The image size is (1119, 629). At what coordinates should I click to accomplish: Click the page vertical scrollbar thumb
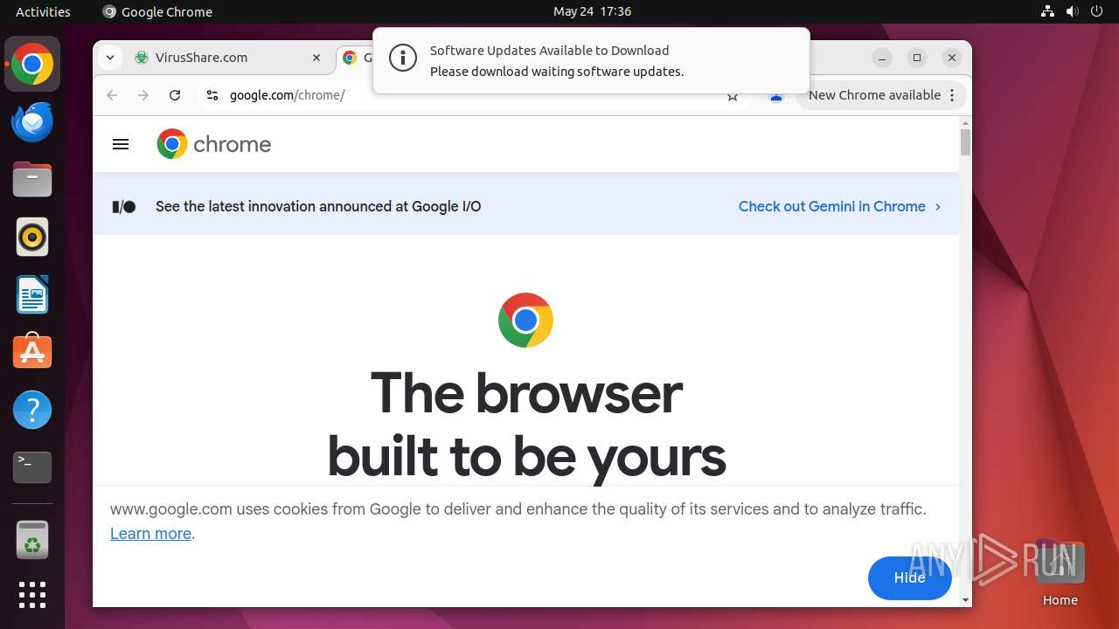pyautogui.click(x=965, y=142)
